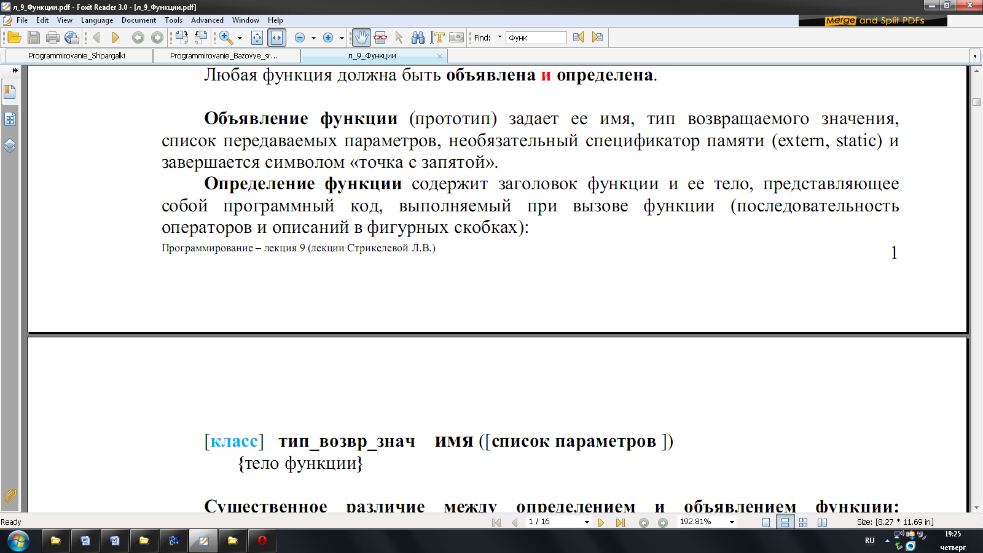Click the Zoom Out minus button
Image resolution: width=983 pixels, height=553 pixels.
(x=300, y=37)
